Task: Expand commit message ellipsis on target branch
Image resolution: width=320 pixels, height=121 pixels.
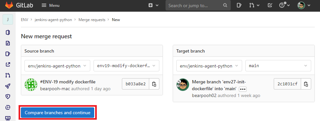Action: (x=243, y=89)
